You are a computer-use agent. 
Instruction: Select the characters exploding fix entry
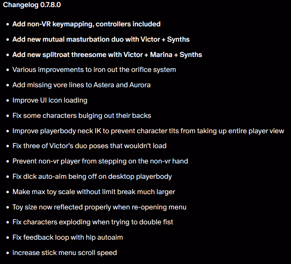tap(93, 222)
